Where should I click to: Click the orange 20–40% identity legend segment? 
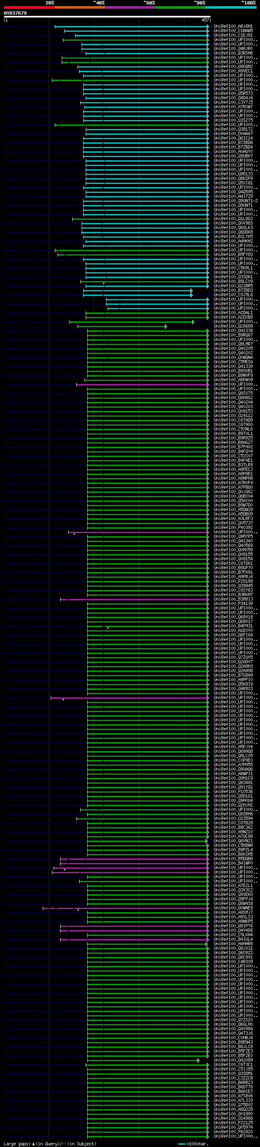pos(80,7)
